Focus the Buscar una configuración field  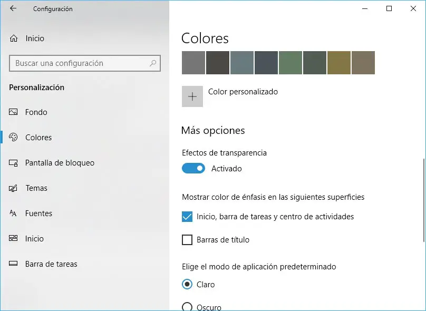[x=79, y=63]
